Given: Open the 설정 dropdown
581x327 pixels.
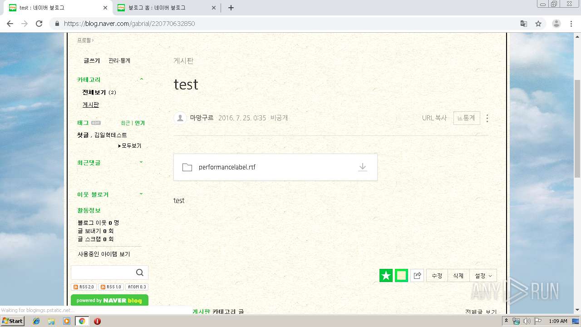Looking at the screenshot, I should 483,276.
